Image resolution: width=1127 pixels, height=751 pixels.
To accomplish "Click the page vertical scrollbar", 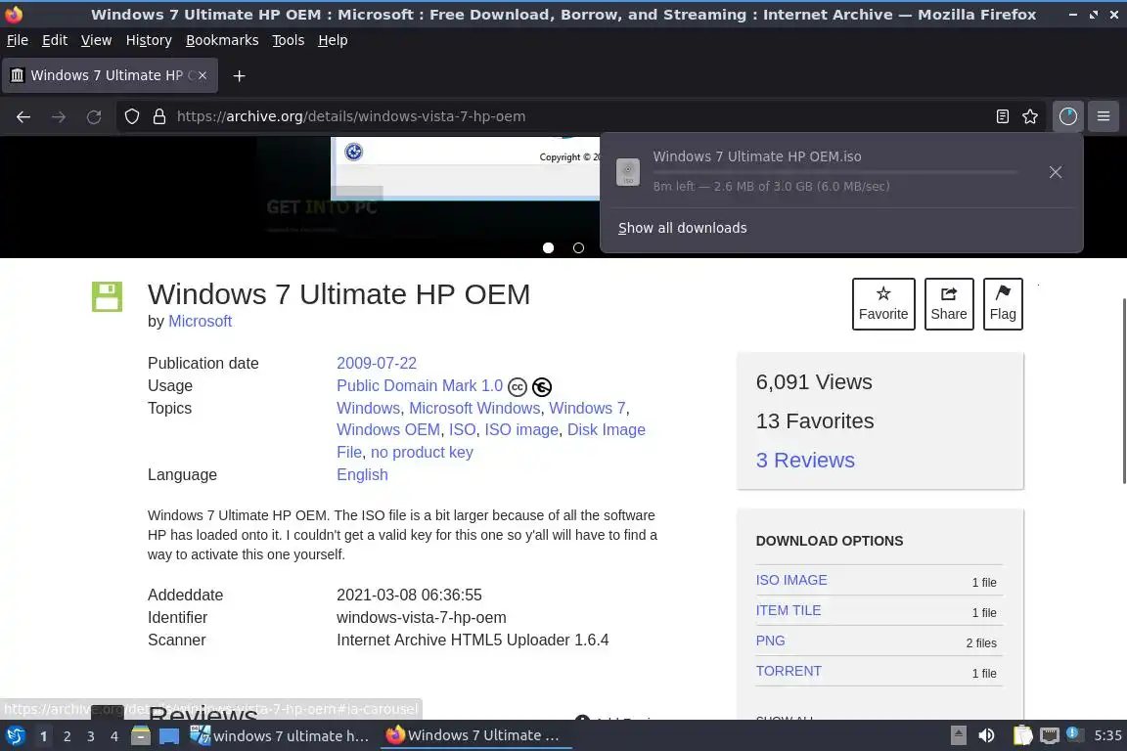I will [x=1123, y=391].
